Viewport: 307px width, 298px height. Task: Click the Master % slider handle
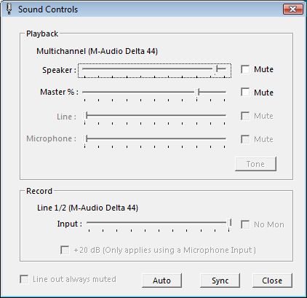(x=199, y=92)
